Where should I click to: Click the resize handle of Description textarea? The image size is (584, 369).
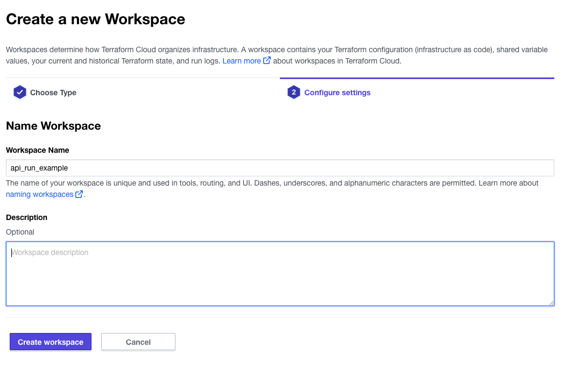point(551,303)
